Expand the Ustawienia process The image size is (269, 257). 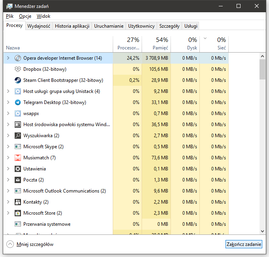(x=8, y=169)
